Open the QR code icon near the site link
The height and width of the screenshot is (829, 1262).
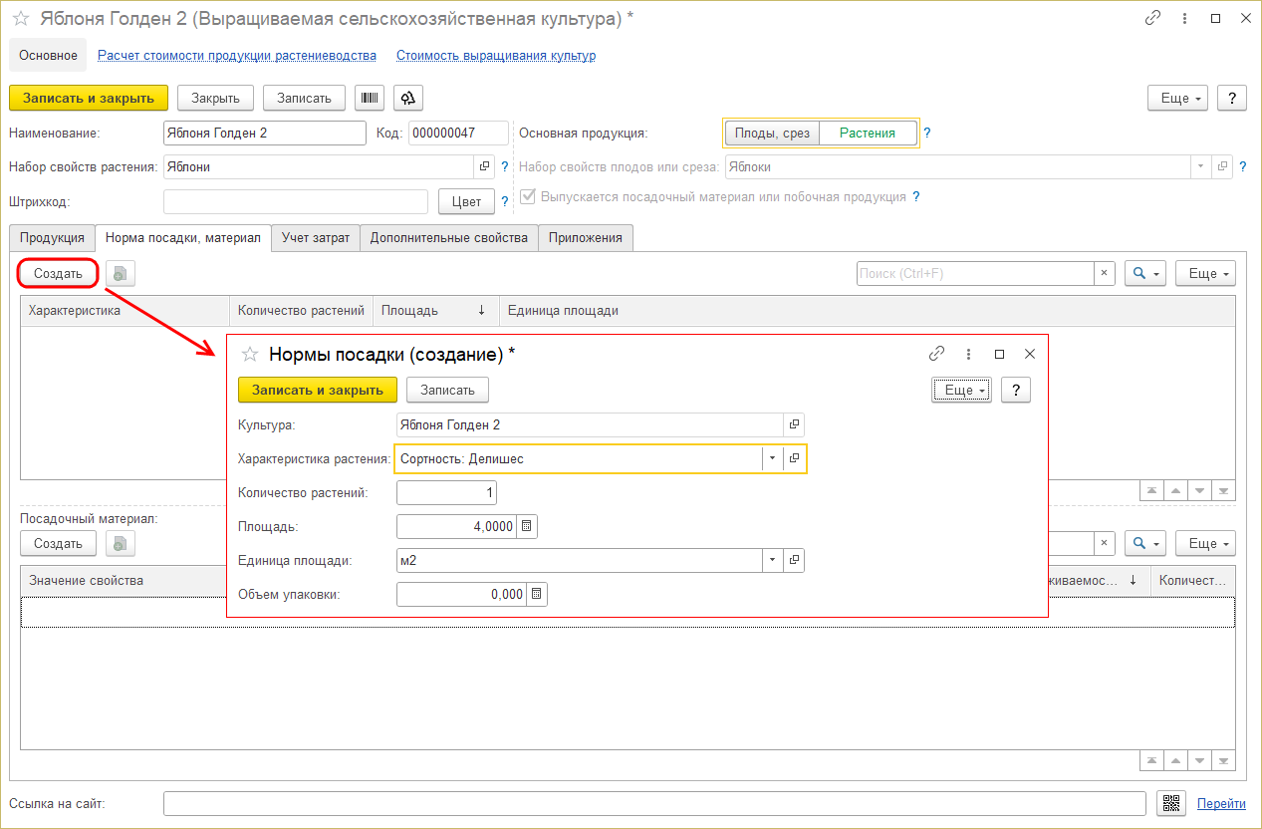point(1169,804)
